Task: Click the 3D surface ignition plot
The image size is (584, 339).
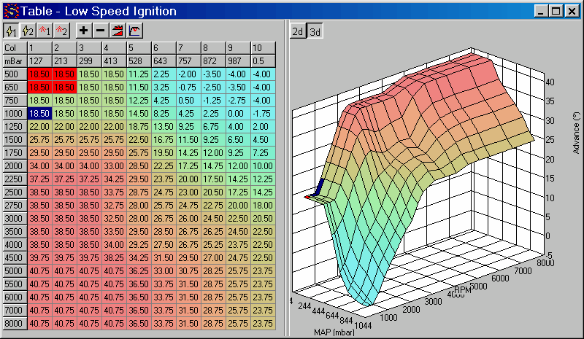Action: 431,182
